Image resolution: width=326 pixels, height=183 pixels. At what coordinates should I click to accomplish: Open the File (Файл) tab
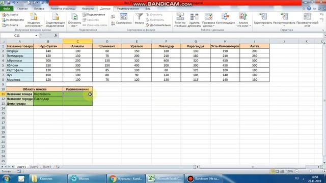point(7,9)
